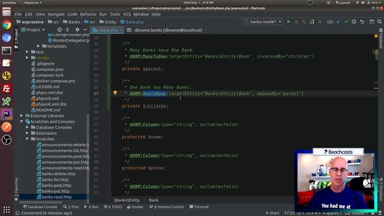This screenshot has height=216, width=384.
Task: Open UltraEdit from the dock
Action: coord(7,76)
